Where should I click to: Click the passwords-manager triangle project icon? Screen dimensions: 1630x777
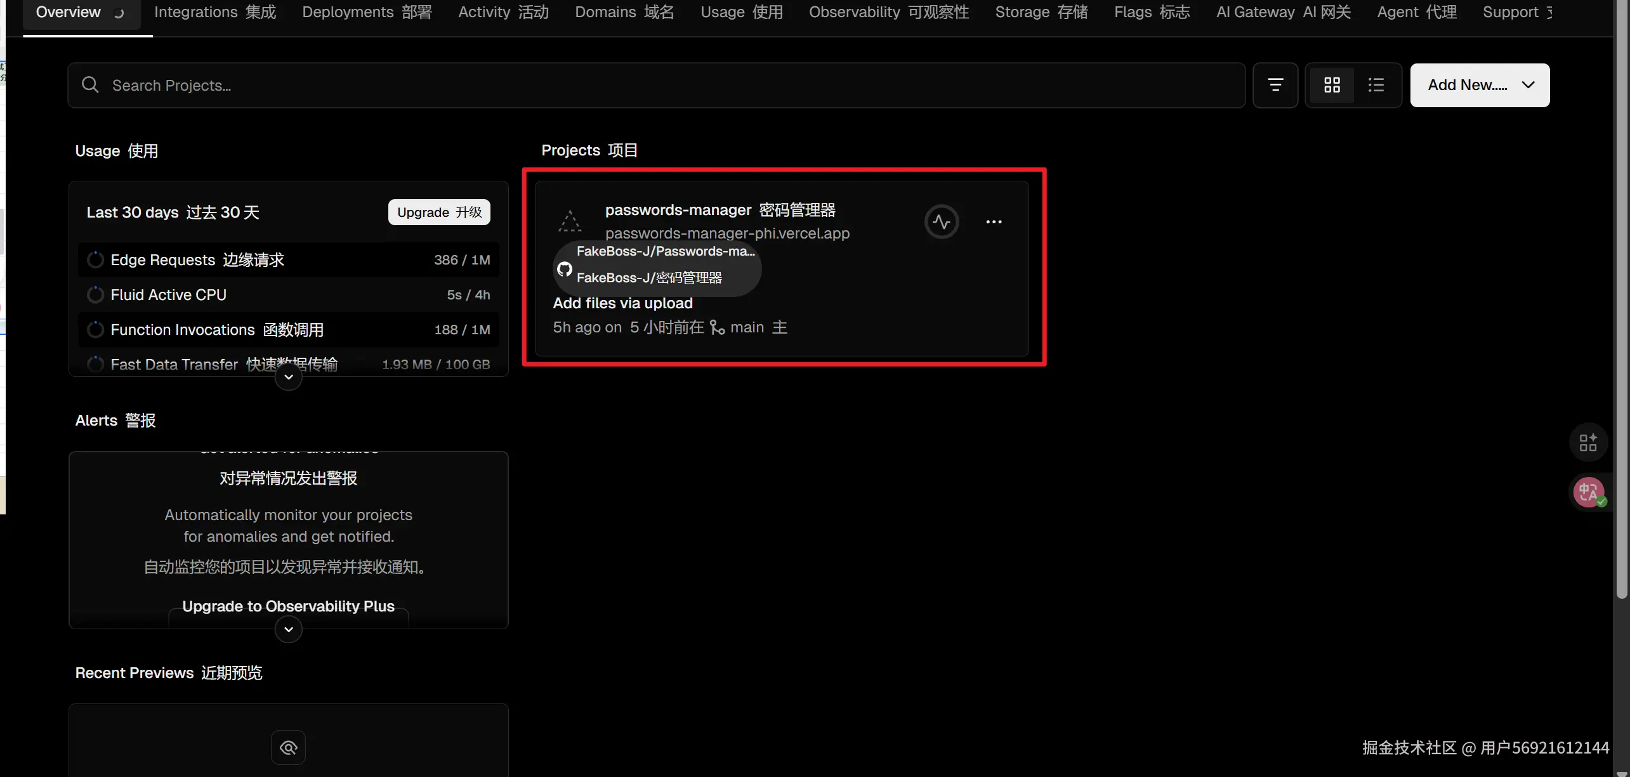(x=569, y=221)
